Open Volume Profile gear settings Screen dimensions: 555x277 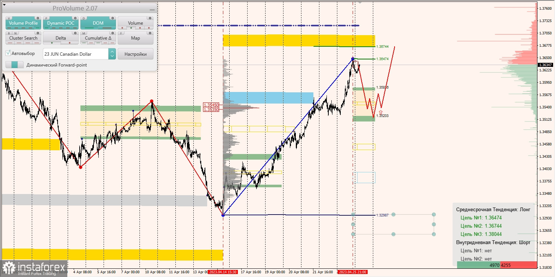tap(37, 18)
